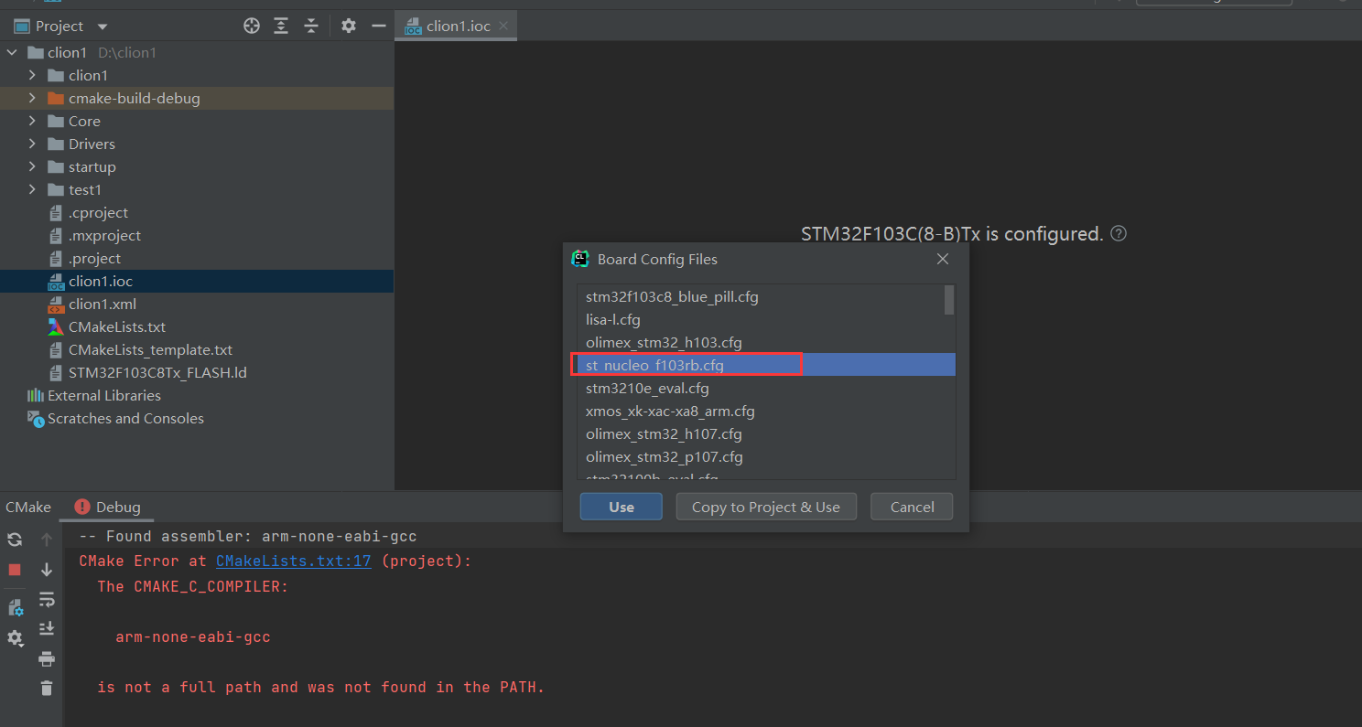Choose olimex_stm32_p107.cfg in list
The height and width of the screenshot is (727, 1362).
click(x=766, y=456)
